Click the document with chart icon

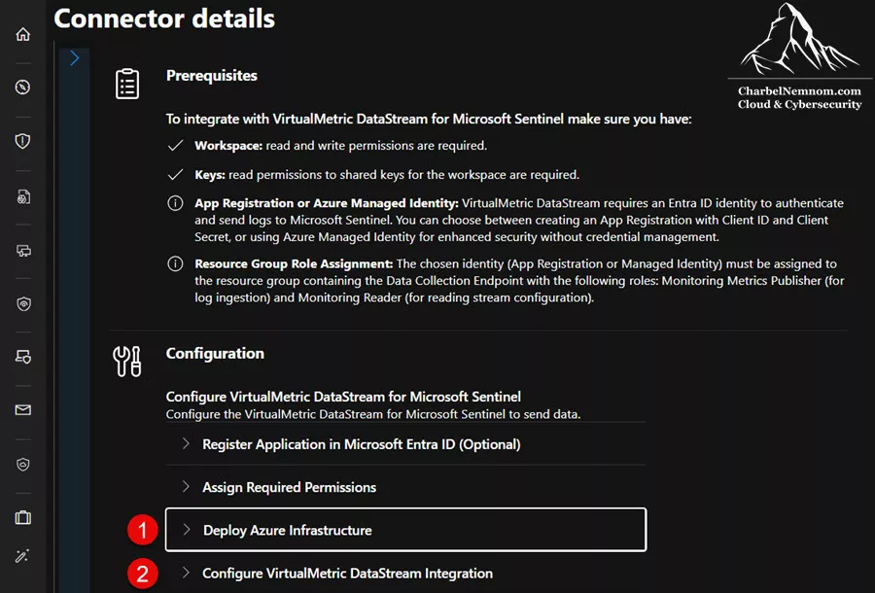tap(23, 197)
